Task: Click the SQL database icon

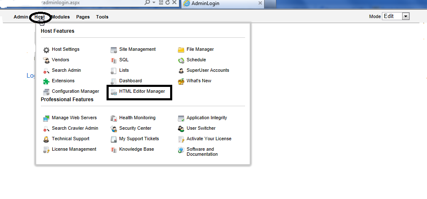Action: pos(114,60)
